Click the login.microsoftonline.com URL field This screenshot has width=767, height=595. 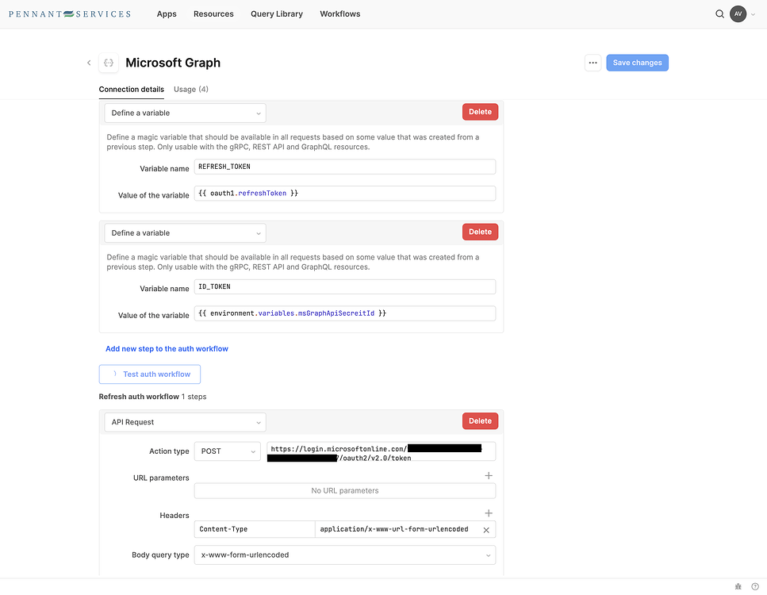pos(381,451)
